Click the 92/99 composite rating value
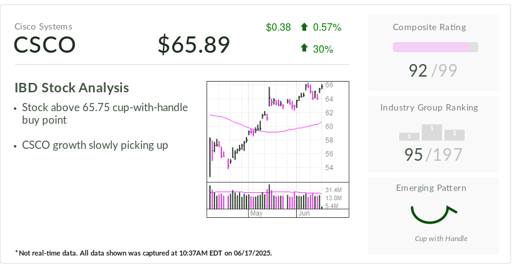 (433, 70)
